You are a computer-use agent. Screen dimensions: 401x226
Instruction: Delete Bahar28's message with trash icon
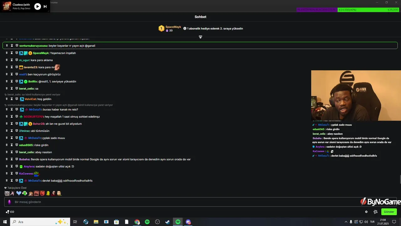pyautogui.click(x=7, y=124)
